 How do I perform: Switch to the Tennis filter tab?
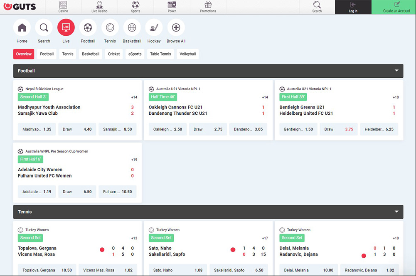(x=68, y=54)
